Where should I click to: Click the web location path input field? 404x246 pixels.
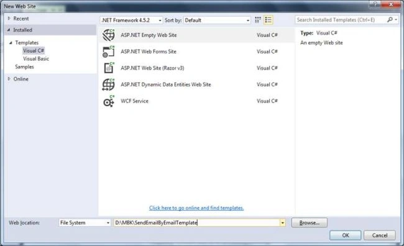tap(196, 222)
